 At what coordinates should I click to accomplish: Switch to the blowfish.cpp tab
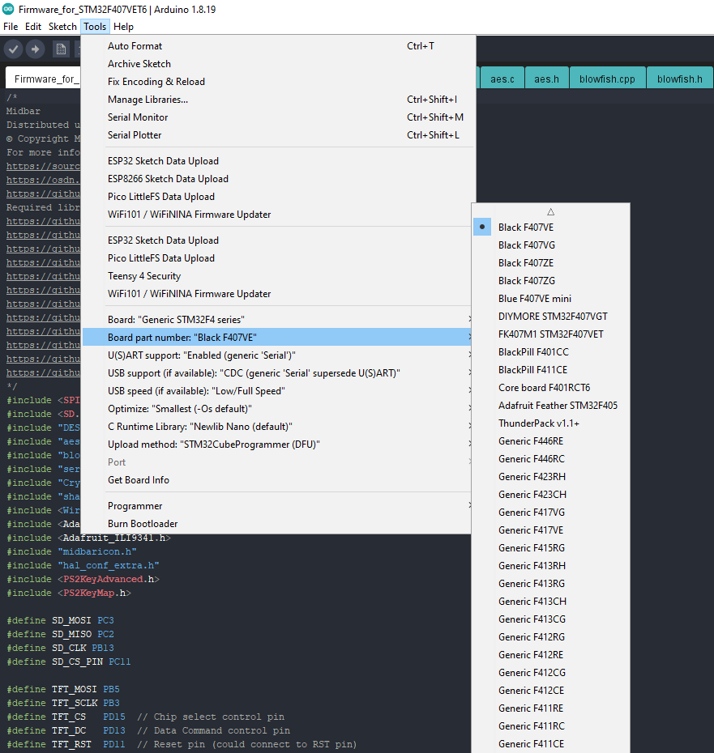(608, 78)
